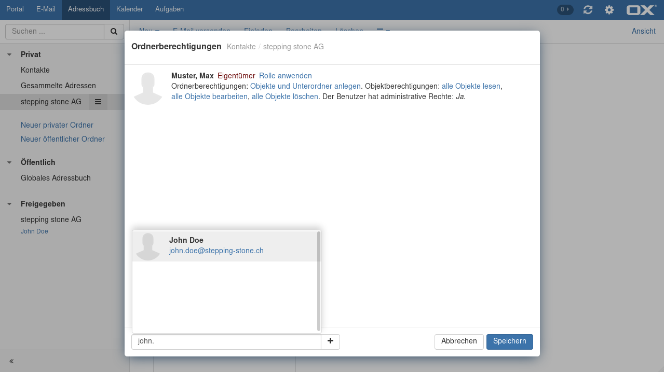The image size is (664, 372).
Task: Open the 'Objekte und Unterordner anlegen' dropdown
Action: (305, 86)
